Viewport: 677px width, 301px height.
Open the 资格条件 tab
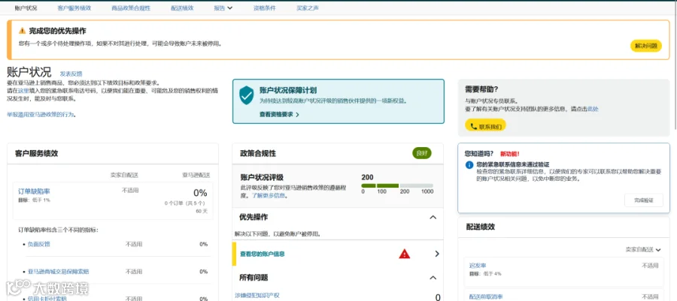coord(264,8)
